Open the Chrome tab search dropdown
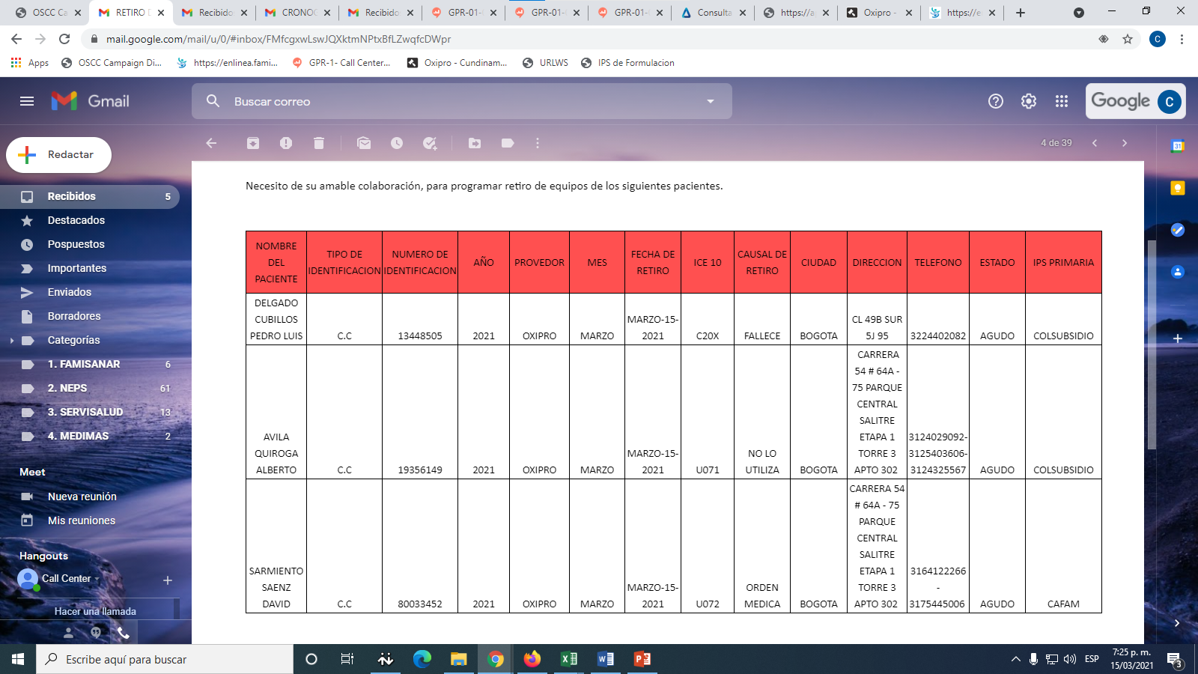1198x674 pixels. [x=1079, y=13]
